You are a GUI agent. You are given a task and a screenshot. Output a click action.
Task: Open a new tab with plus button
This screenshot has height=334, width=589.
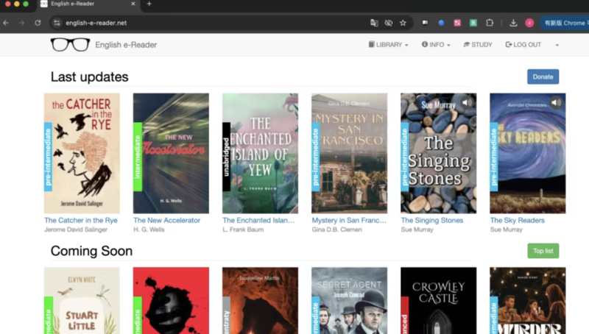[x=149, y=4]
